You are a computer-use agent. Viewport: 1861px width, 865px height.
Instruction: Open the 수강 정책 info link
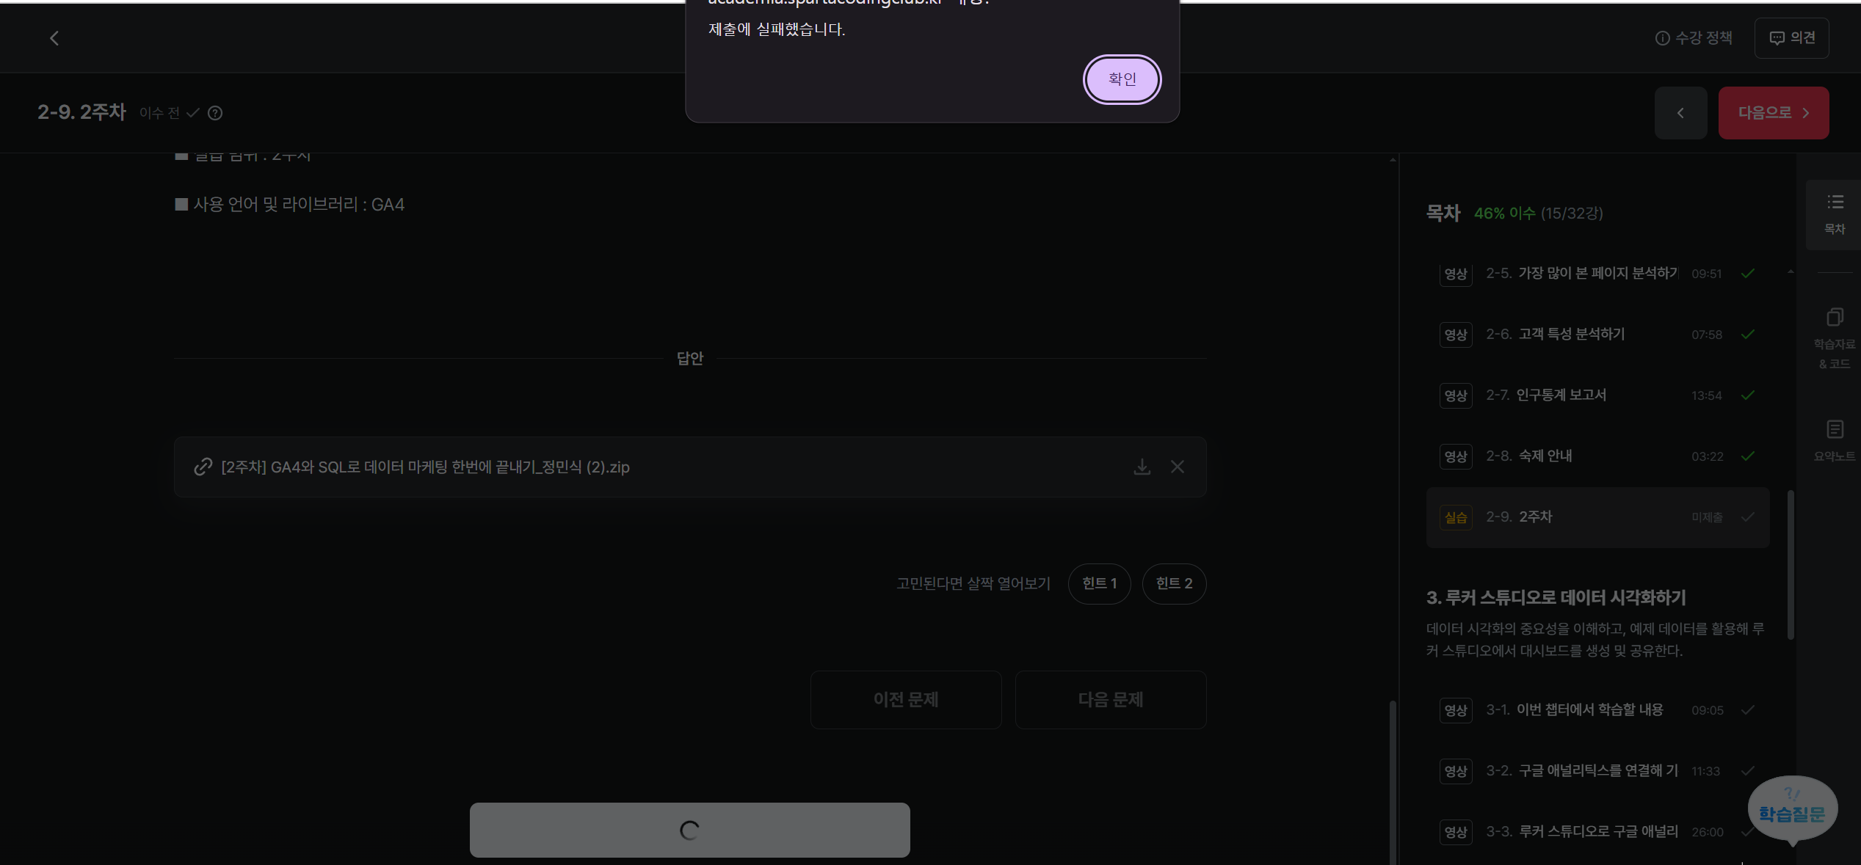(1694, 38)
